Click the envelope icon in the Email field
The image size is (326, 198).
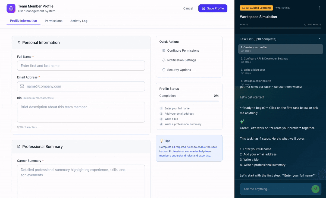coord(22,86)
